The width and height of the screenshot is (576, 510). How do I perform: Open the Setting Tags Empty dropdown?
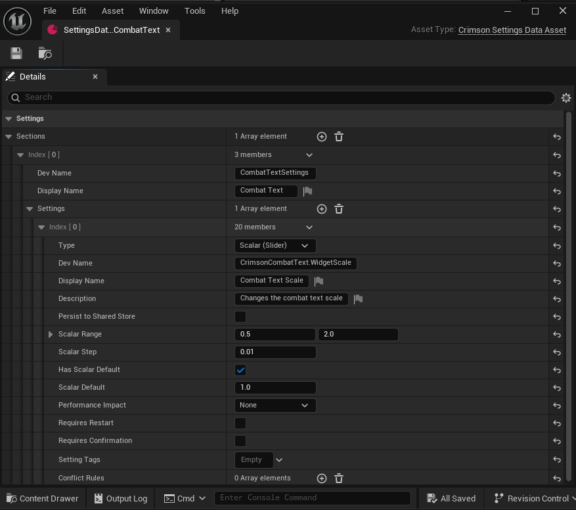coord(279,459)
